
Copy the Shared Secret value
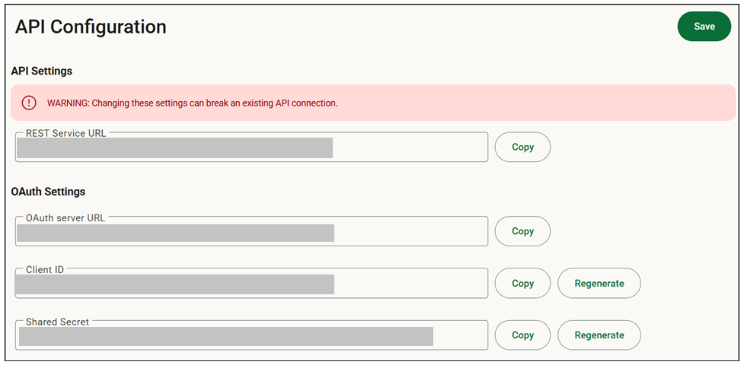pos(522,335)
